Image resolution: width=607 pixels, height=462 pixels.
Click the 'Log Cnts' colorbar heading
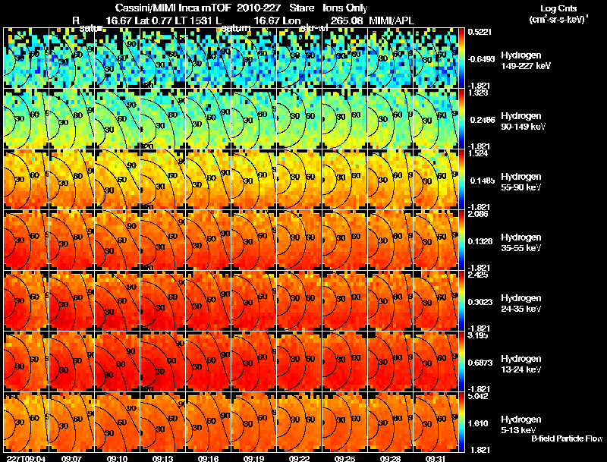click(x=558, y=8)
